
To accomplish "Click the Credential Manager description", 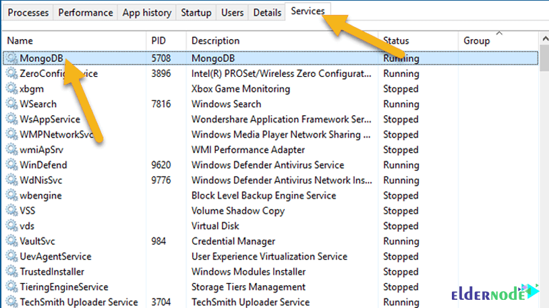I will pyautogui.click(x=233, y=241).
